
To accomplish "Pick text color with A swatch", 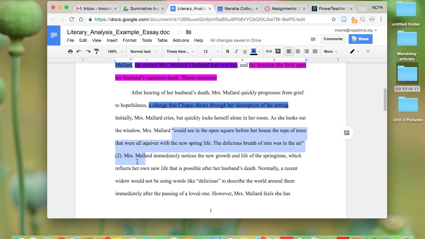I will pyautogui.click(x=254, y=51).
